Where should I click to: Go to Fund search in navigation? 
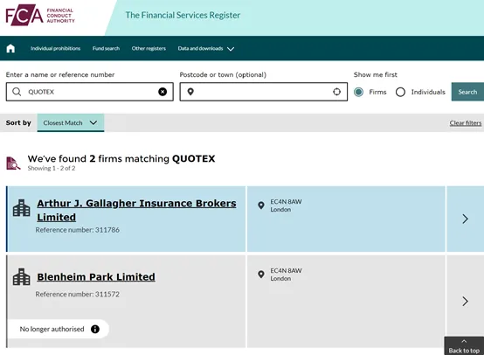tap(106, 48)
